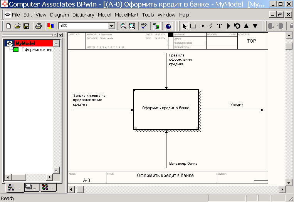This screenshot has width=294, height=202.
Task: Select the Правила оформления кредита arrow label
Action: [180, 60]
